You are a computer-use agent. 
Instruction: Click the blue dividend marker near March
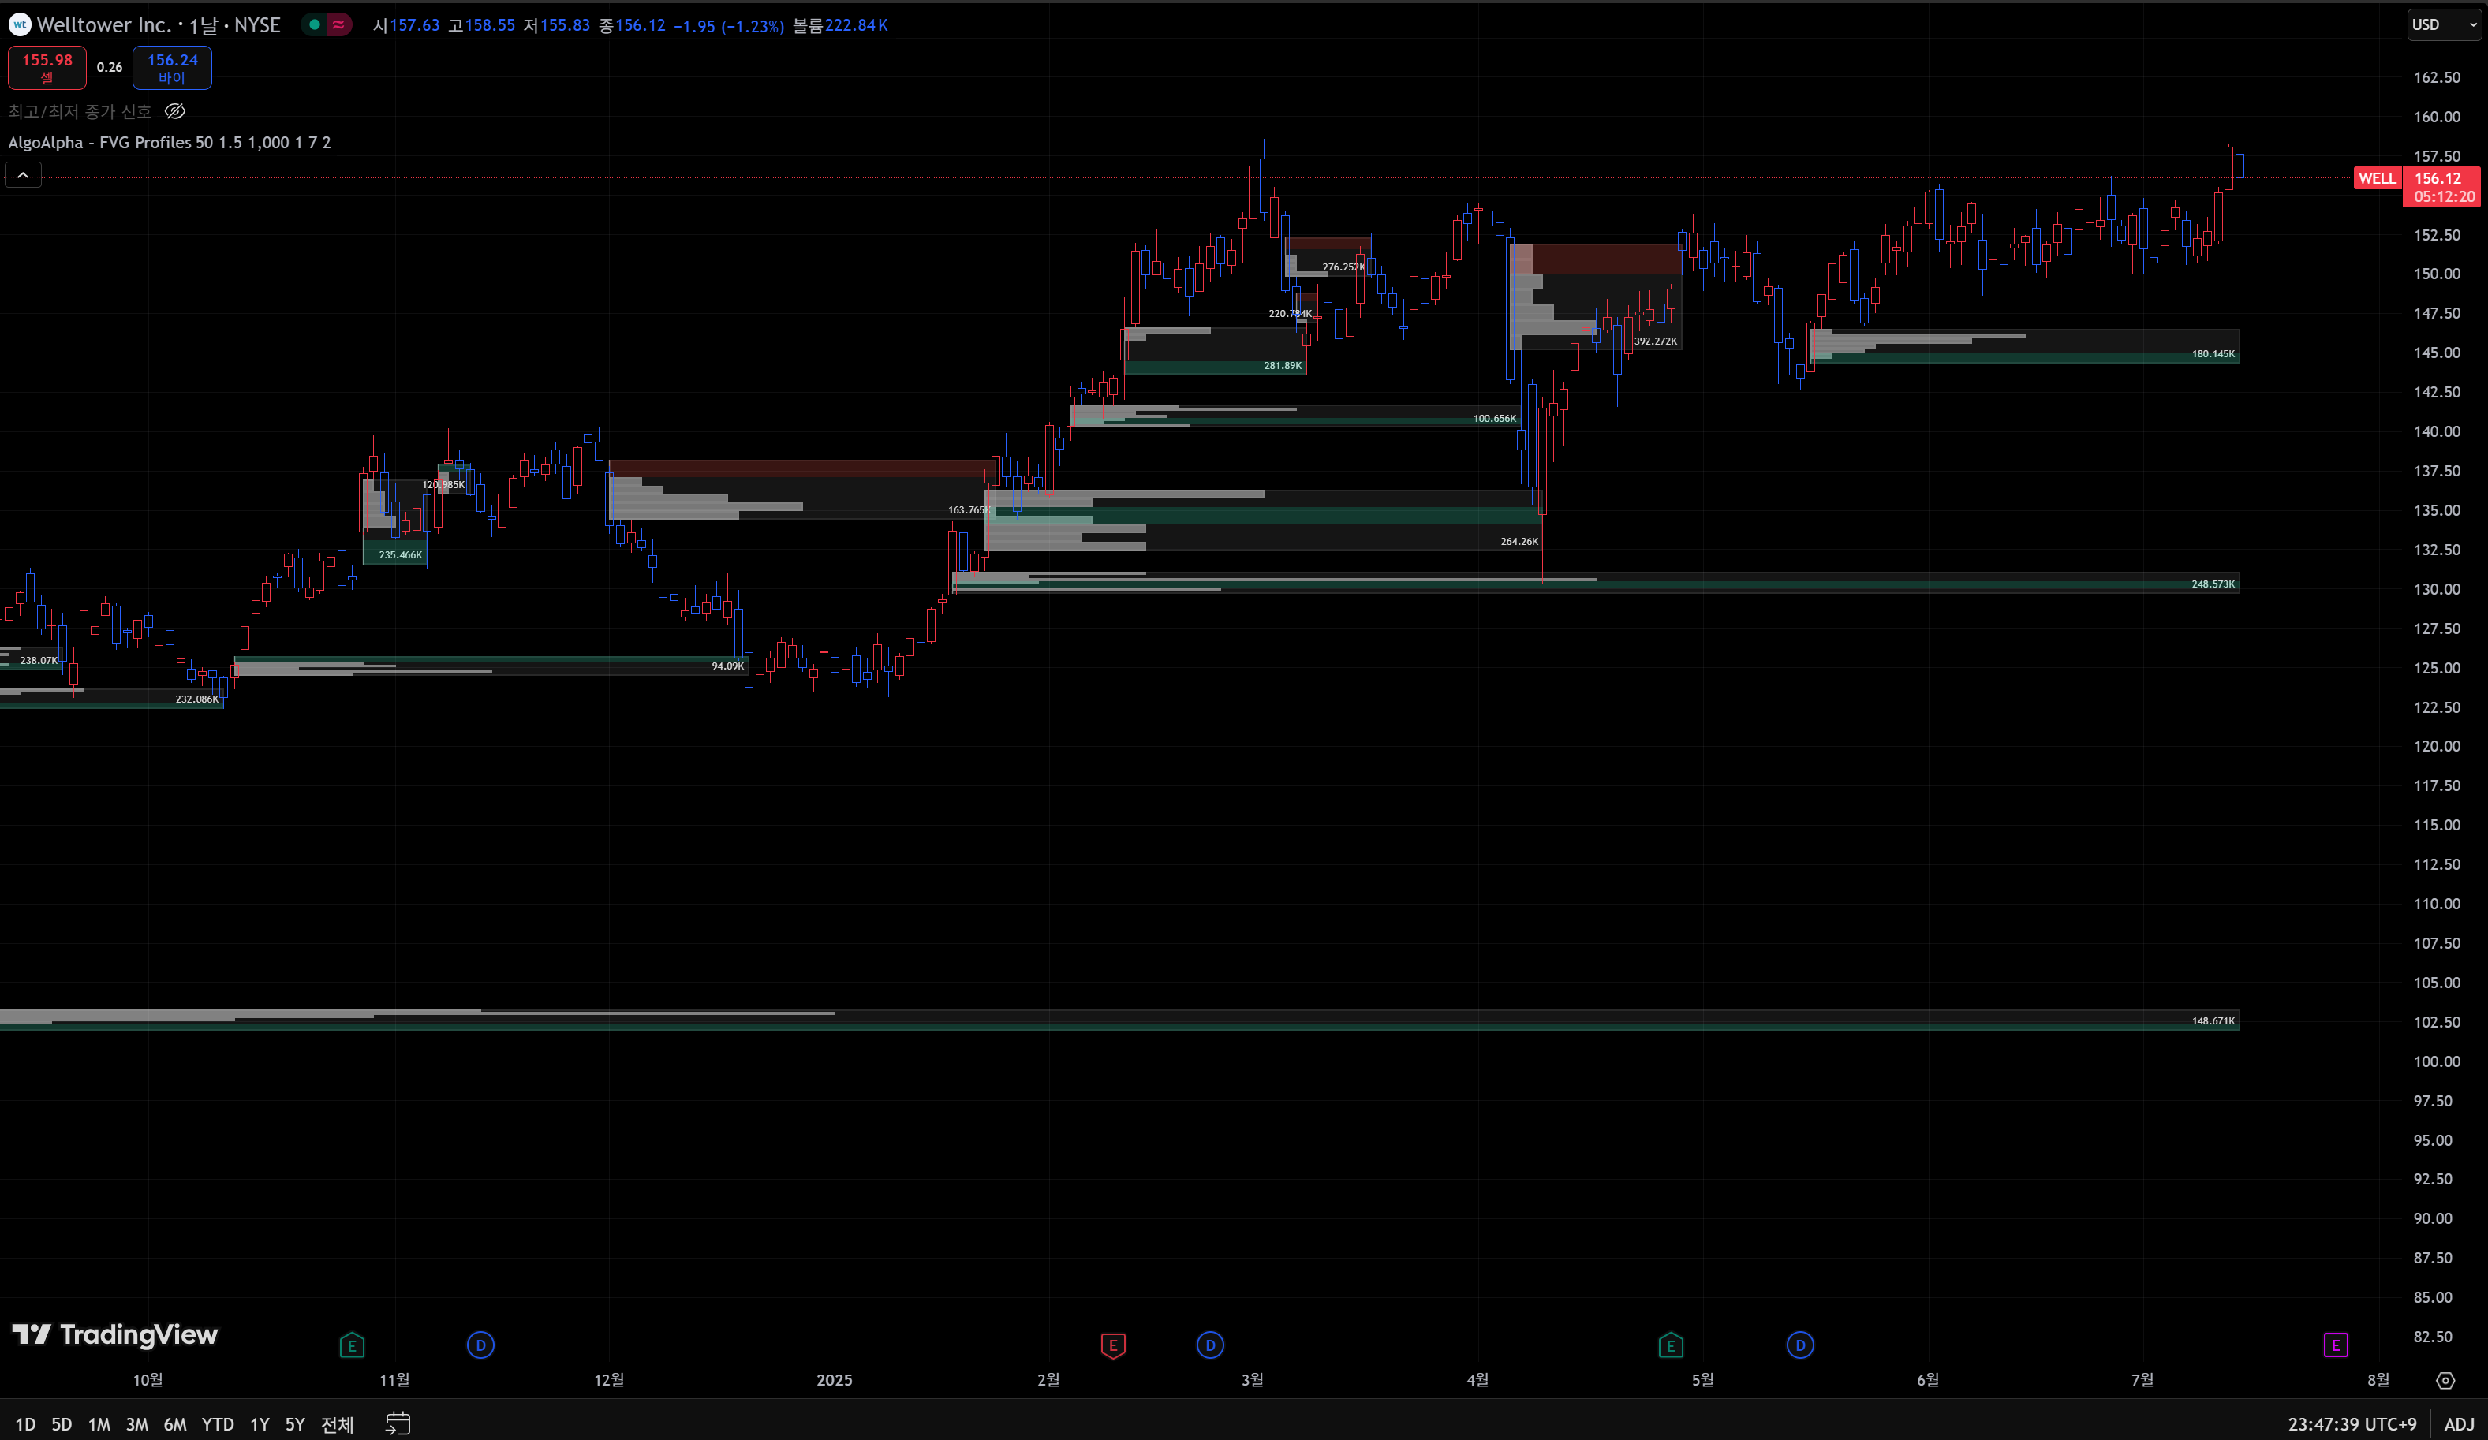(1209, 1345)
